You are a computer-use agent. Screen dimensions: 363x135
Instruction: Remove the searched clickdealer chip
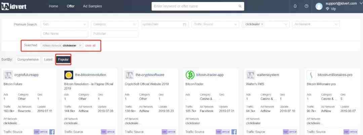[80, 46]
